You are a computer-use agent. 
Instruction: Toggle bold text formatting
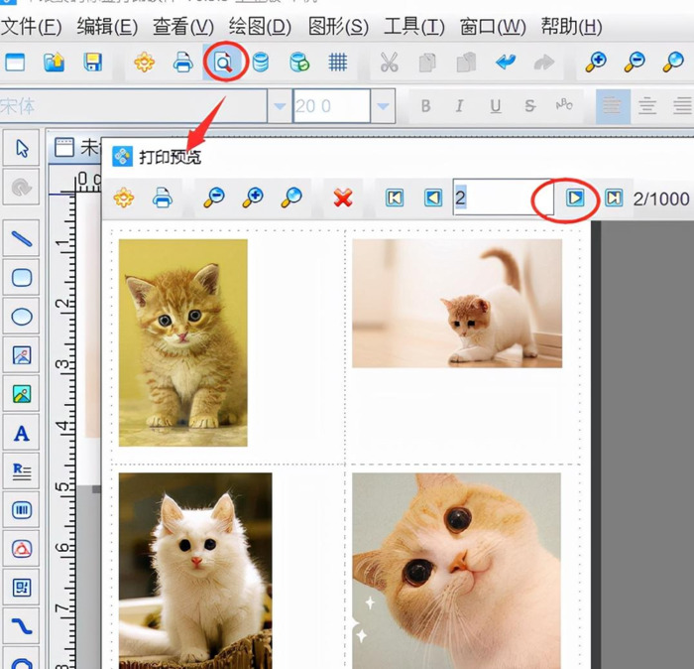click(x=426, y=106)
